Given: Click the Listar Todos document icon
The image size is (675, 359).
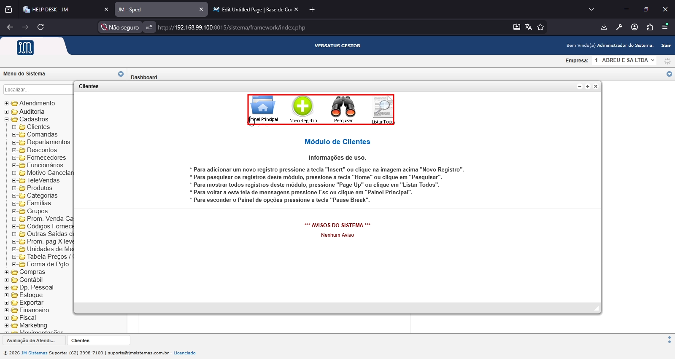Looking at the screenshot, I should (x=383, y=107).
